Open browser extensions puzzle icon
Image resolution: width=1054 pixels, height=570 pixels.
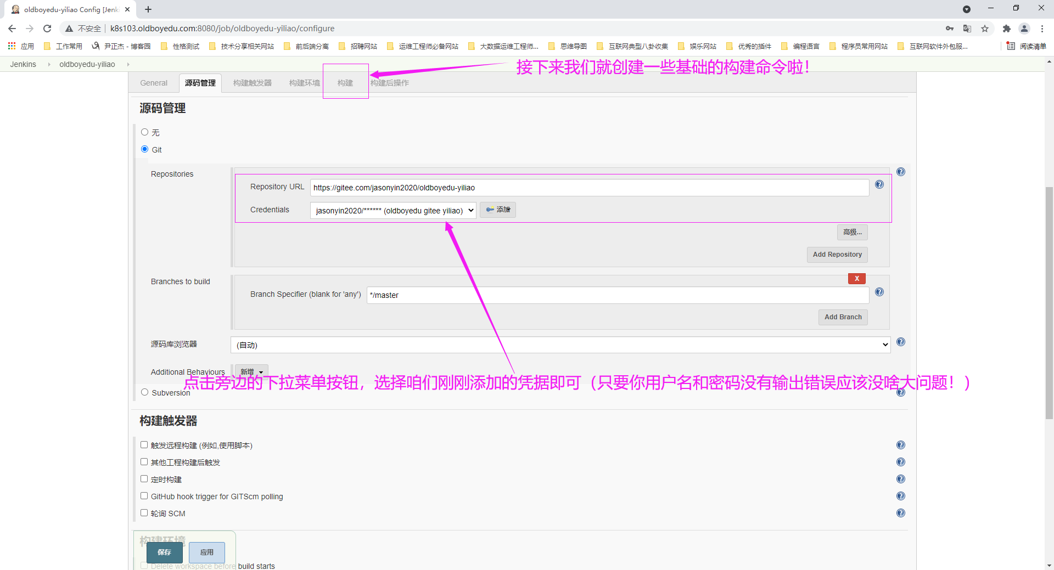pos(1006,29)
